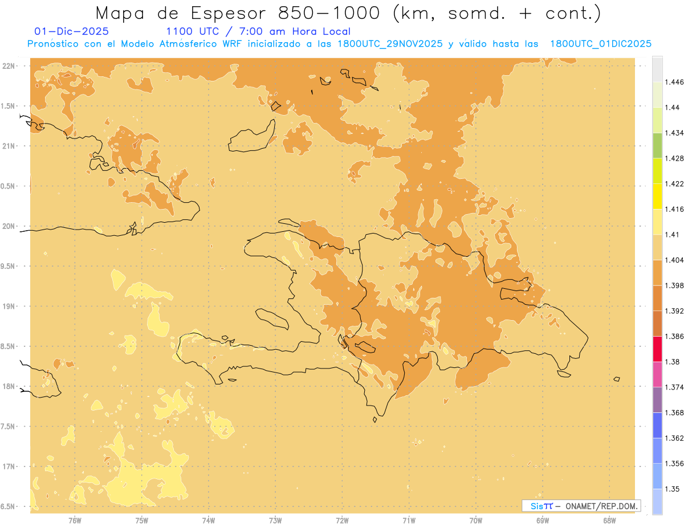Click the "1.428" colorbar value

tap(674, 159)
